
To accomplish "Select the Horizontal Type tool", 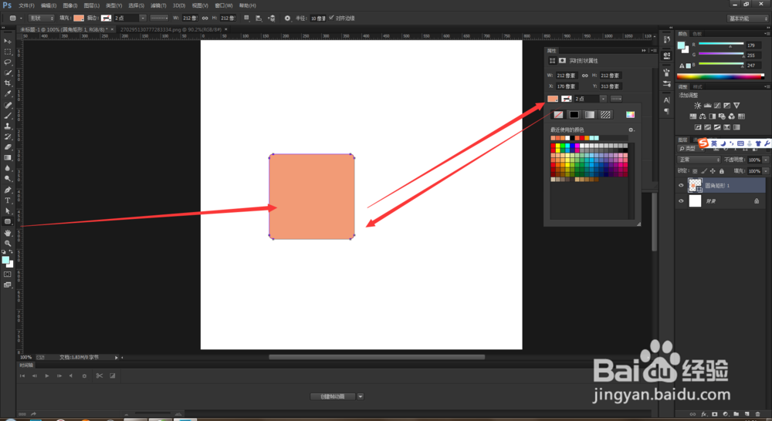I will click(8, 200).
